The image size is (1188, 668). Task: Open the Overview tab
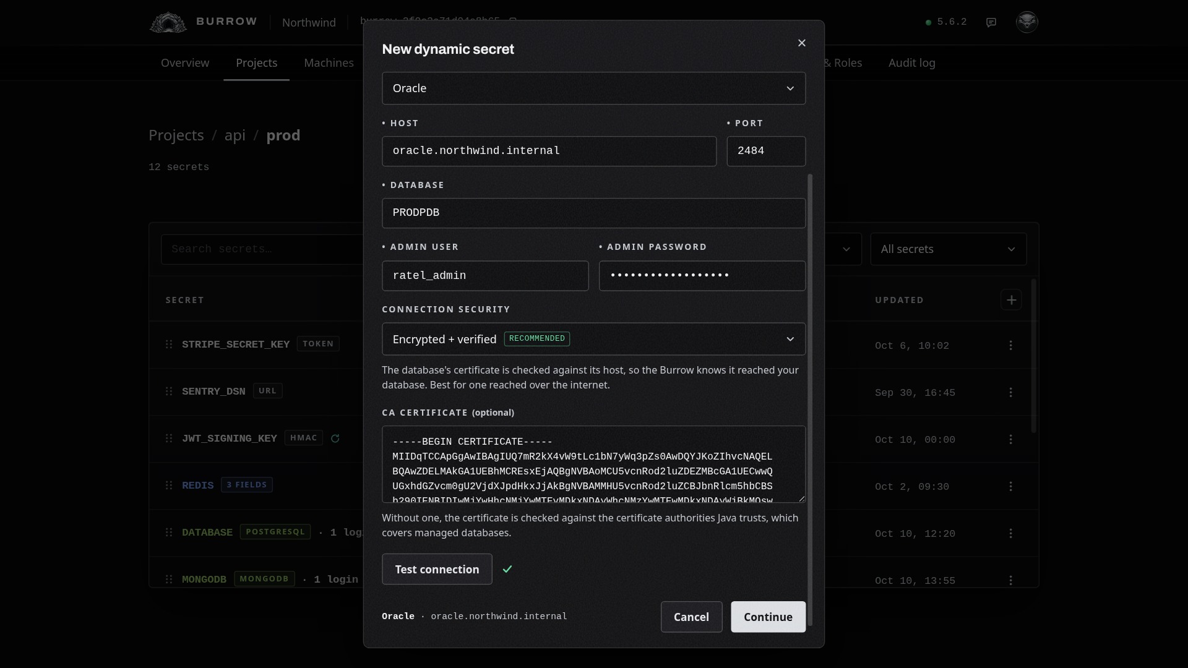point(185,63)
